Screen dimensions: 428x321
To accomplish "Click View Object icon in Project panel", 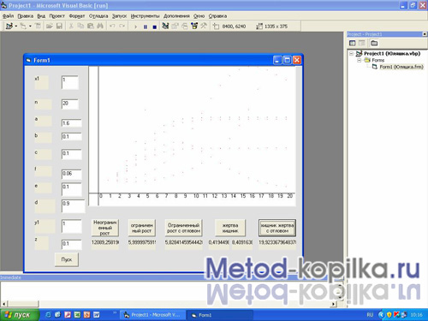I will click(362, 43).
